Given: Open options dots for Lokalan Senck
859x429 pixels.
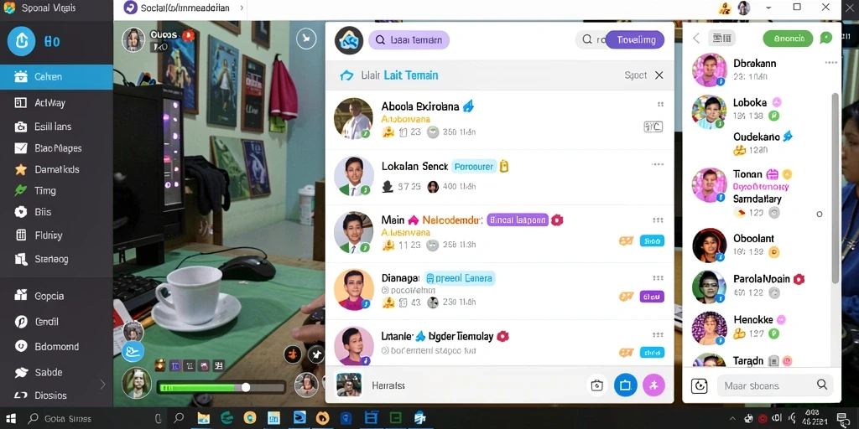Looking at the screenshot, I should pyautogui.click(x=658, y=164).
